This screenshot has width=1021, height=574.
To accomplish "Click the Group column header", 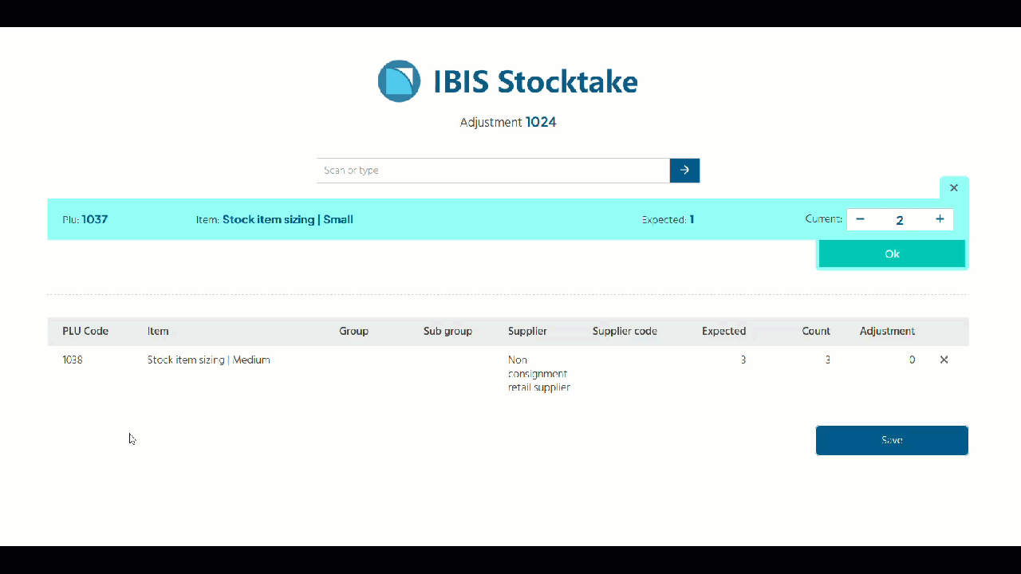I will [353, 331].
